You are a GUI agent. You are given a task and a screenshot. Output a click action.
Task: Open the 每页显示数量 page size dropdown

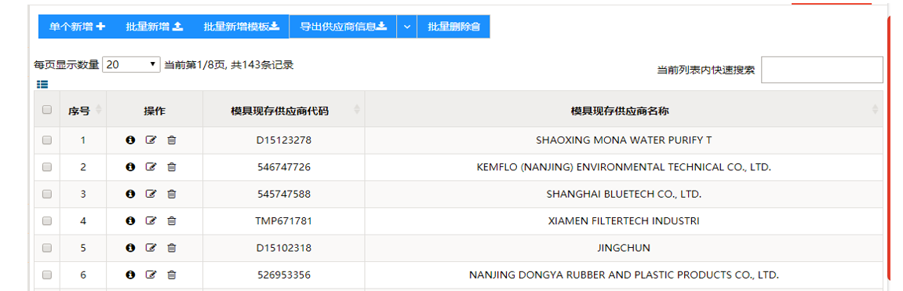(131, 64)
